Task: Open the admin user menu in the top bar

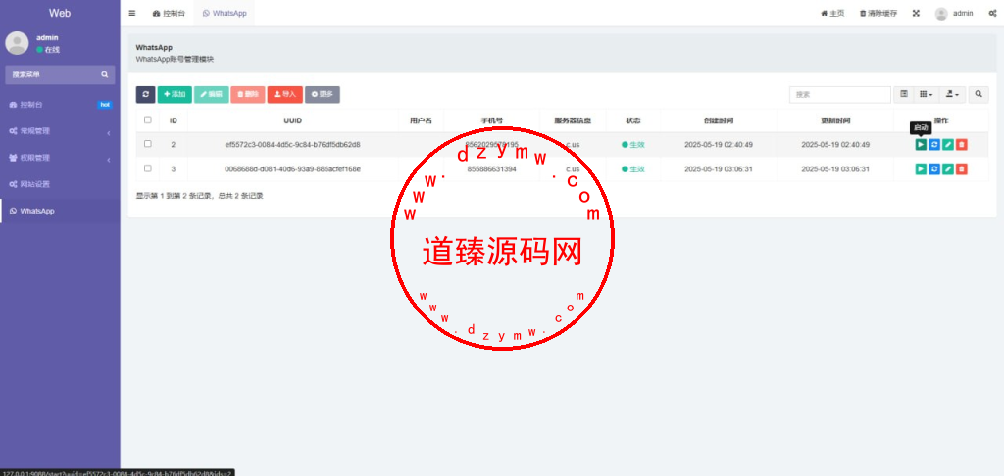Action: coord(954,13)
